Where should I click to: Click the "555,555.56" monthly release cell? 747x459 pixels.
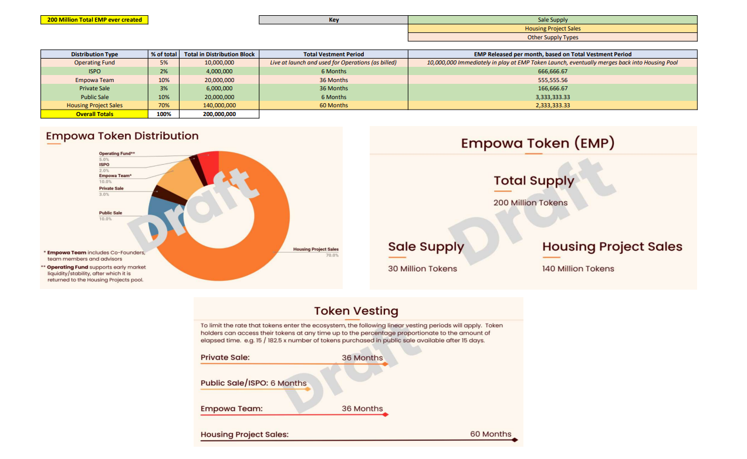point(553,80)
